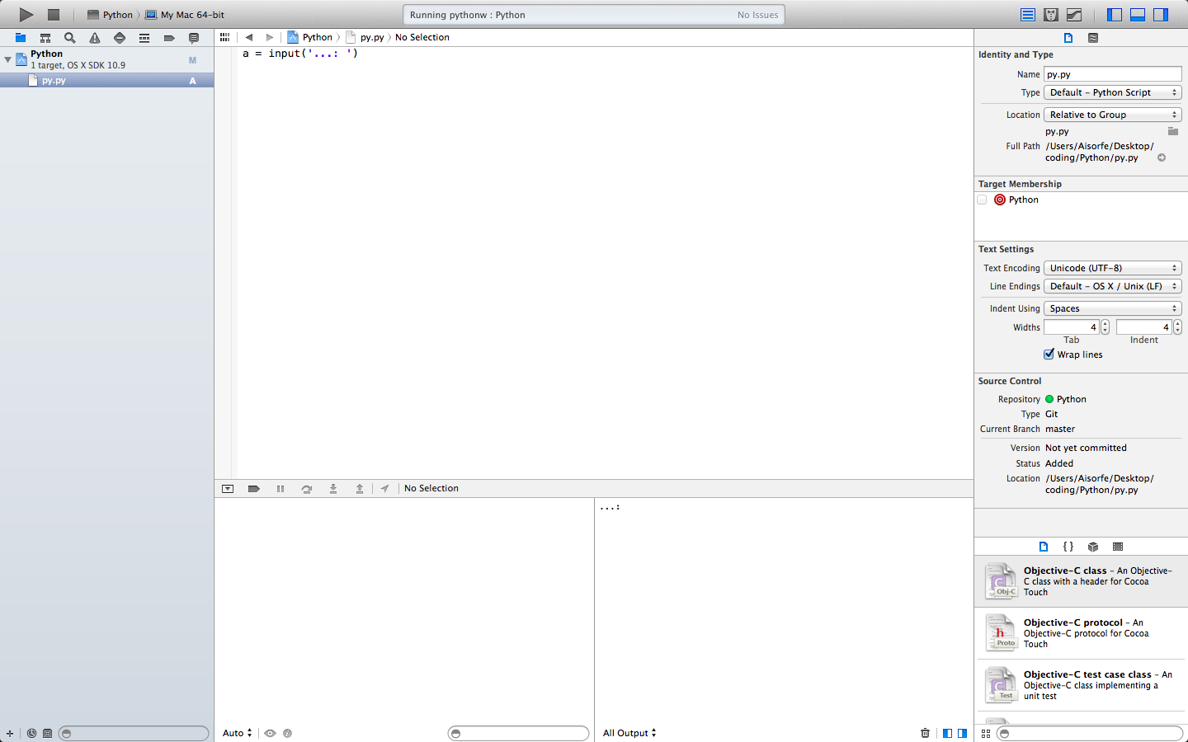The height and width of the screenshot is (742, 1188).
Task: Open the Issue navigator
Action: click(x=95, y=38)
